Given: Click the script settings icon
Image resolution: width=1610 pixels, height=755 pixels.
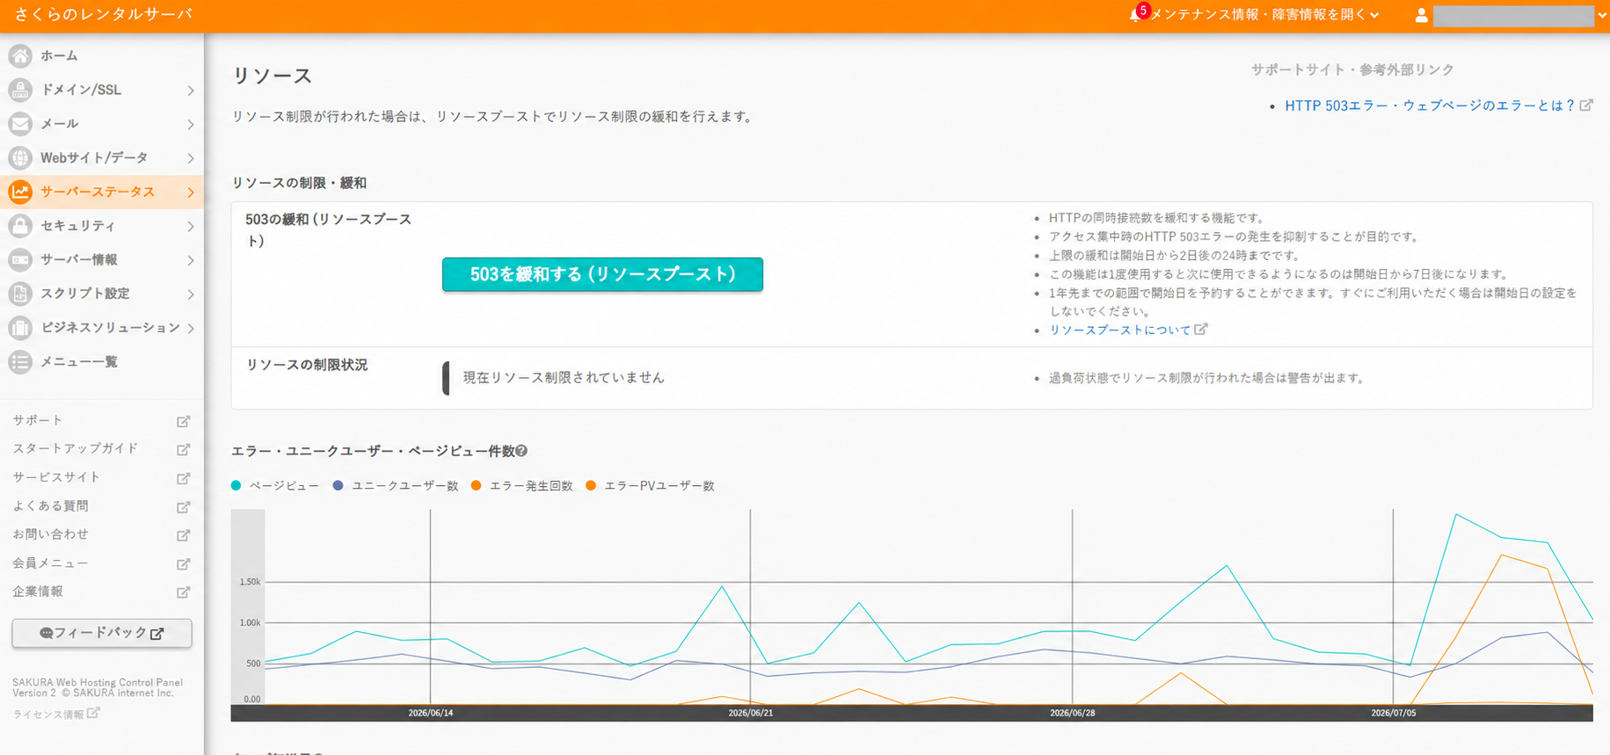Looking at the screenshot, I should point(20,294).
